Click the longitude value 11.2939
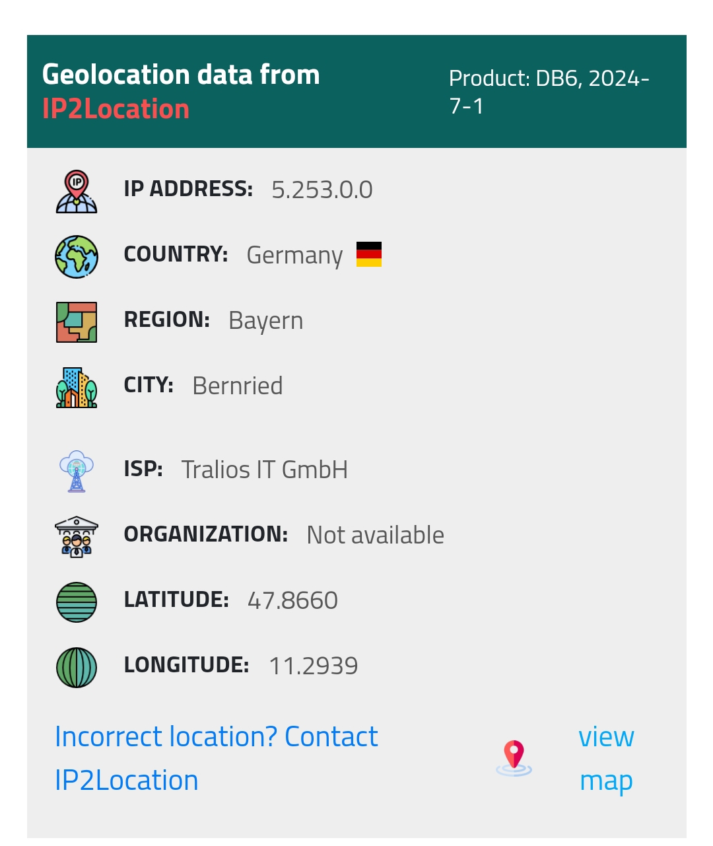The image size is (713, 846). [314, 666]
